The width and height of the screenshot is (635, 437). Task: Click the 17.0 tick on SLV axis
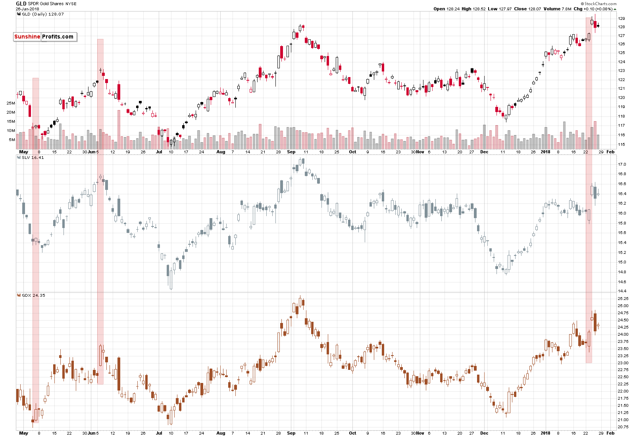tap(622, 164)
